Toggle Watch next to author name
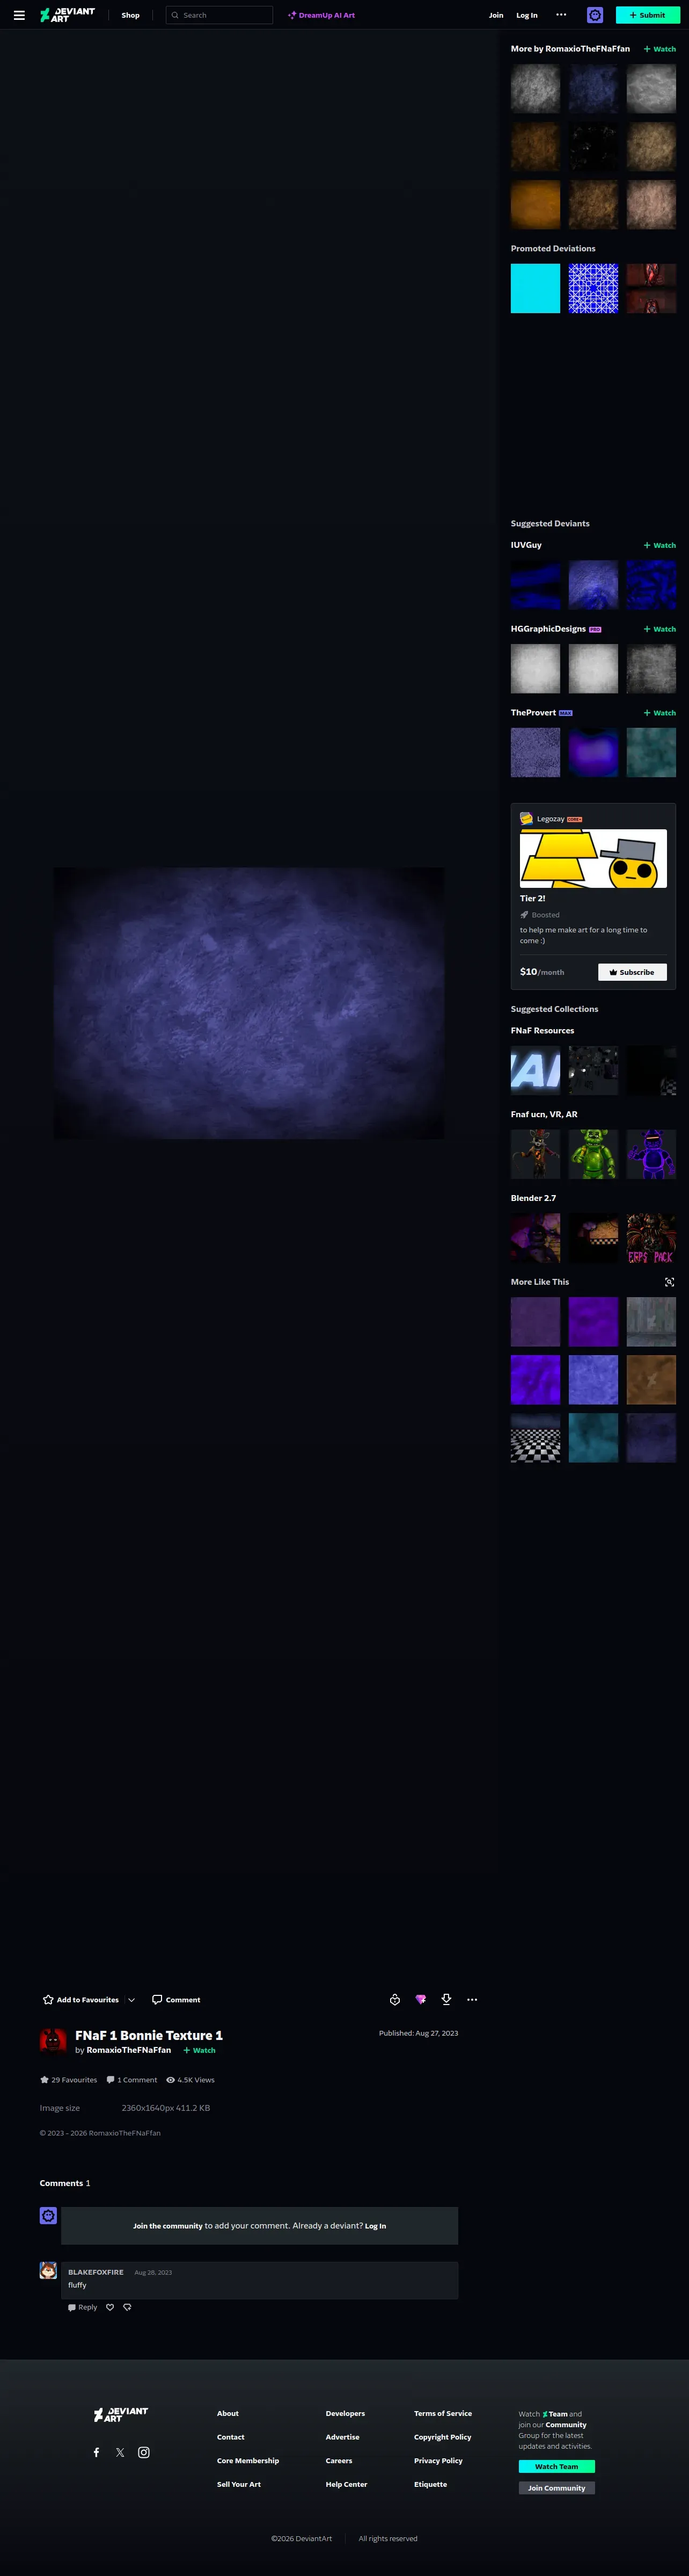The width and height of the screenshot is (689, 2576). click(x=200, y=2050)
